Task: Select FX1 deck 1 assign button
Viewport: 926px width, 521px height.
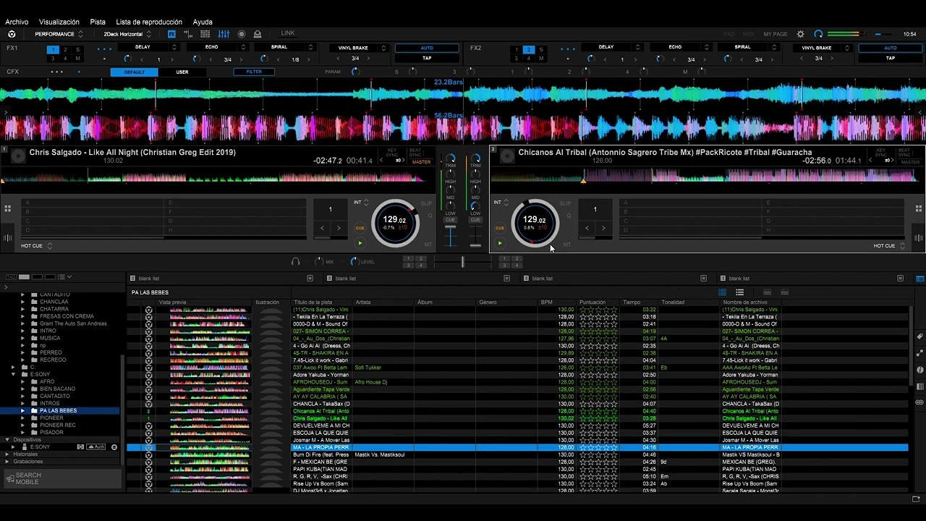Action: 53,50
